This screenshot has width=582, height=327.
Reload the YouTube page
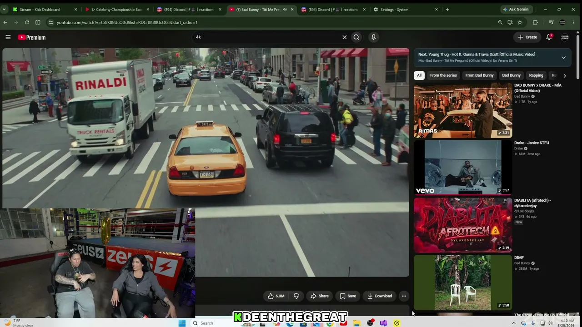click(27, 22)
